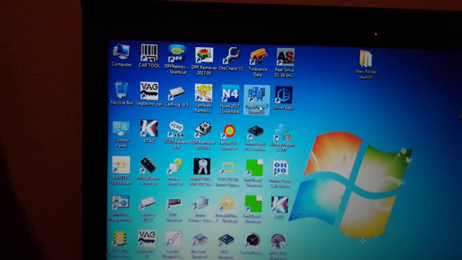Launch the CAR TOOL shortcut
462x260 pixels.
point(149,56)
